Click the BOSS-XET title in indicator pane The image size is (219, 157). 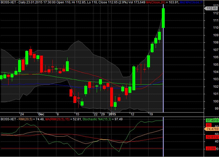point(8,119)
